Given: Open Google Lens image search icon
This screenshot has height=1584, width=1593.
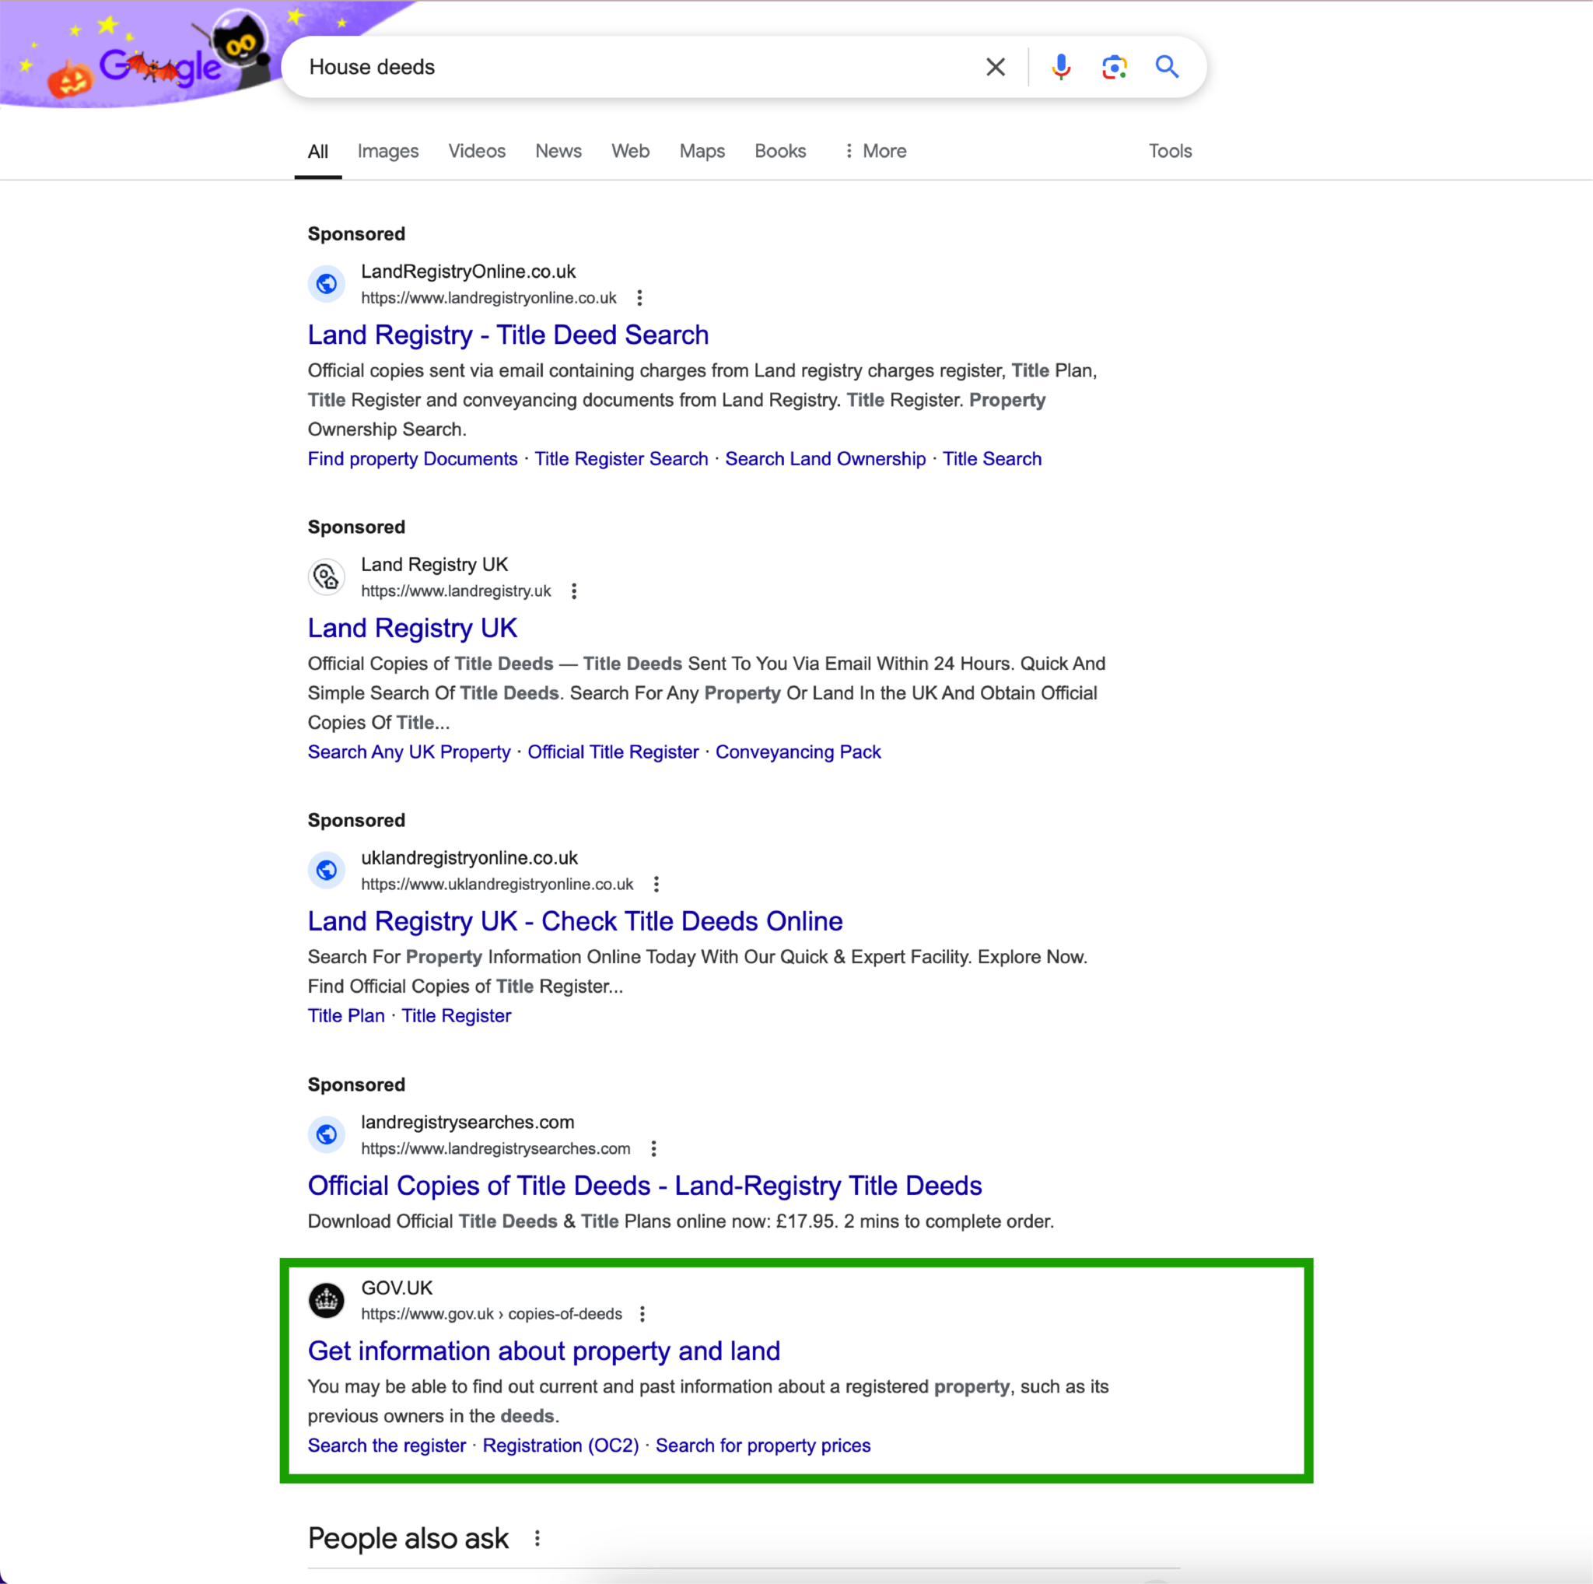Looking at the screenshot, I should [1114, 67].
